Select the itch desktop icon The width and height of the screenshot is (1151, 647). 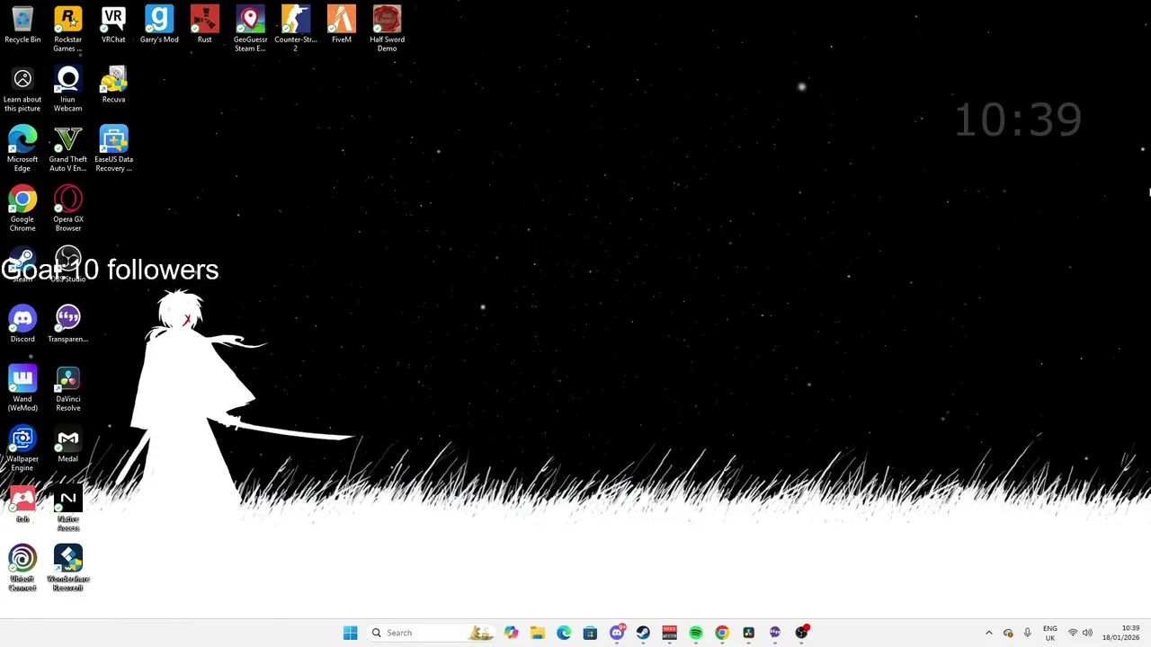(22, 504)
